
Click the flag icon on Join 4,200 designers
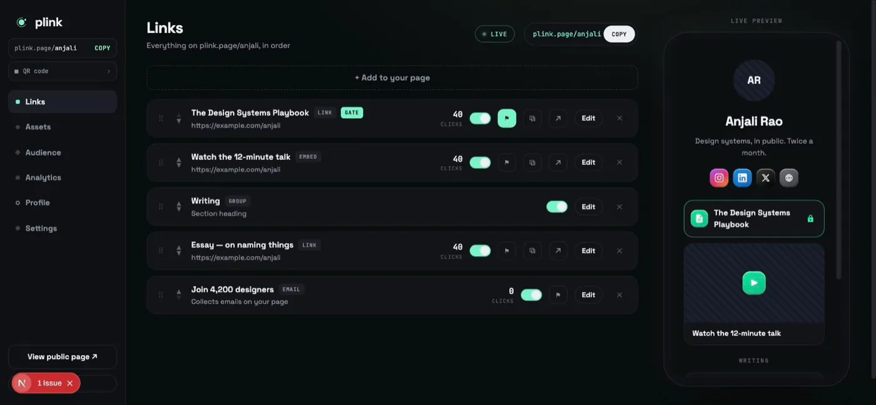[x=558, y=294]
